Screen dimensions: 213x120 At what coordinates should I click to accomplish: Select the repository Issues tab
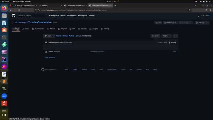[26, 29]
